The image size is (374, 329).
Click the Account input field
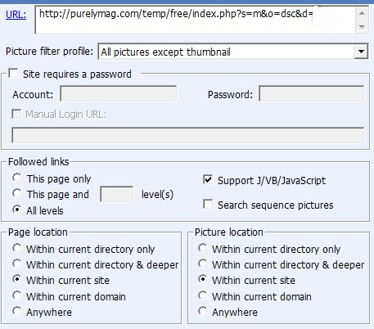pyautogui.click(x=119, y=94)
